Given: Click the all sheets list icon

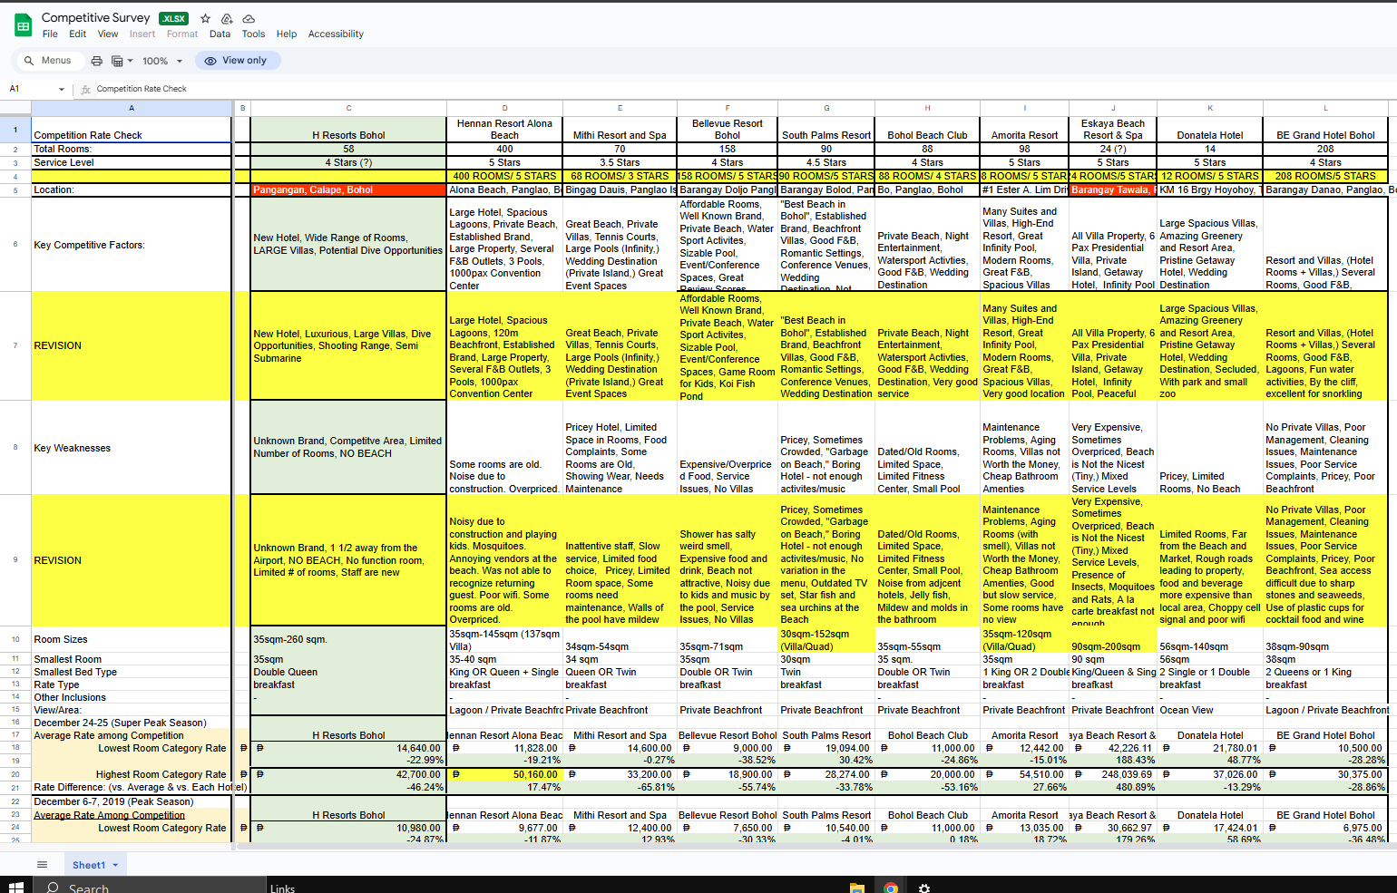Looking at the screenshot, I should [42, 864].
